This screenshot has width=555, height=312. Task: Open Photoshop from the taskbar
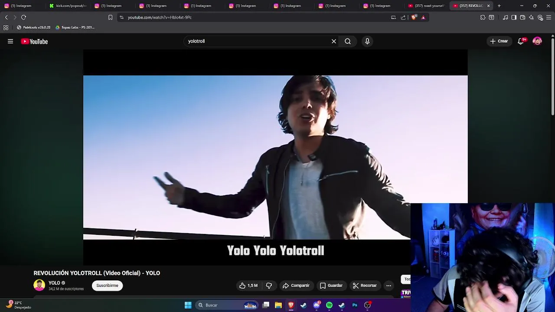[x=355, y=305]
